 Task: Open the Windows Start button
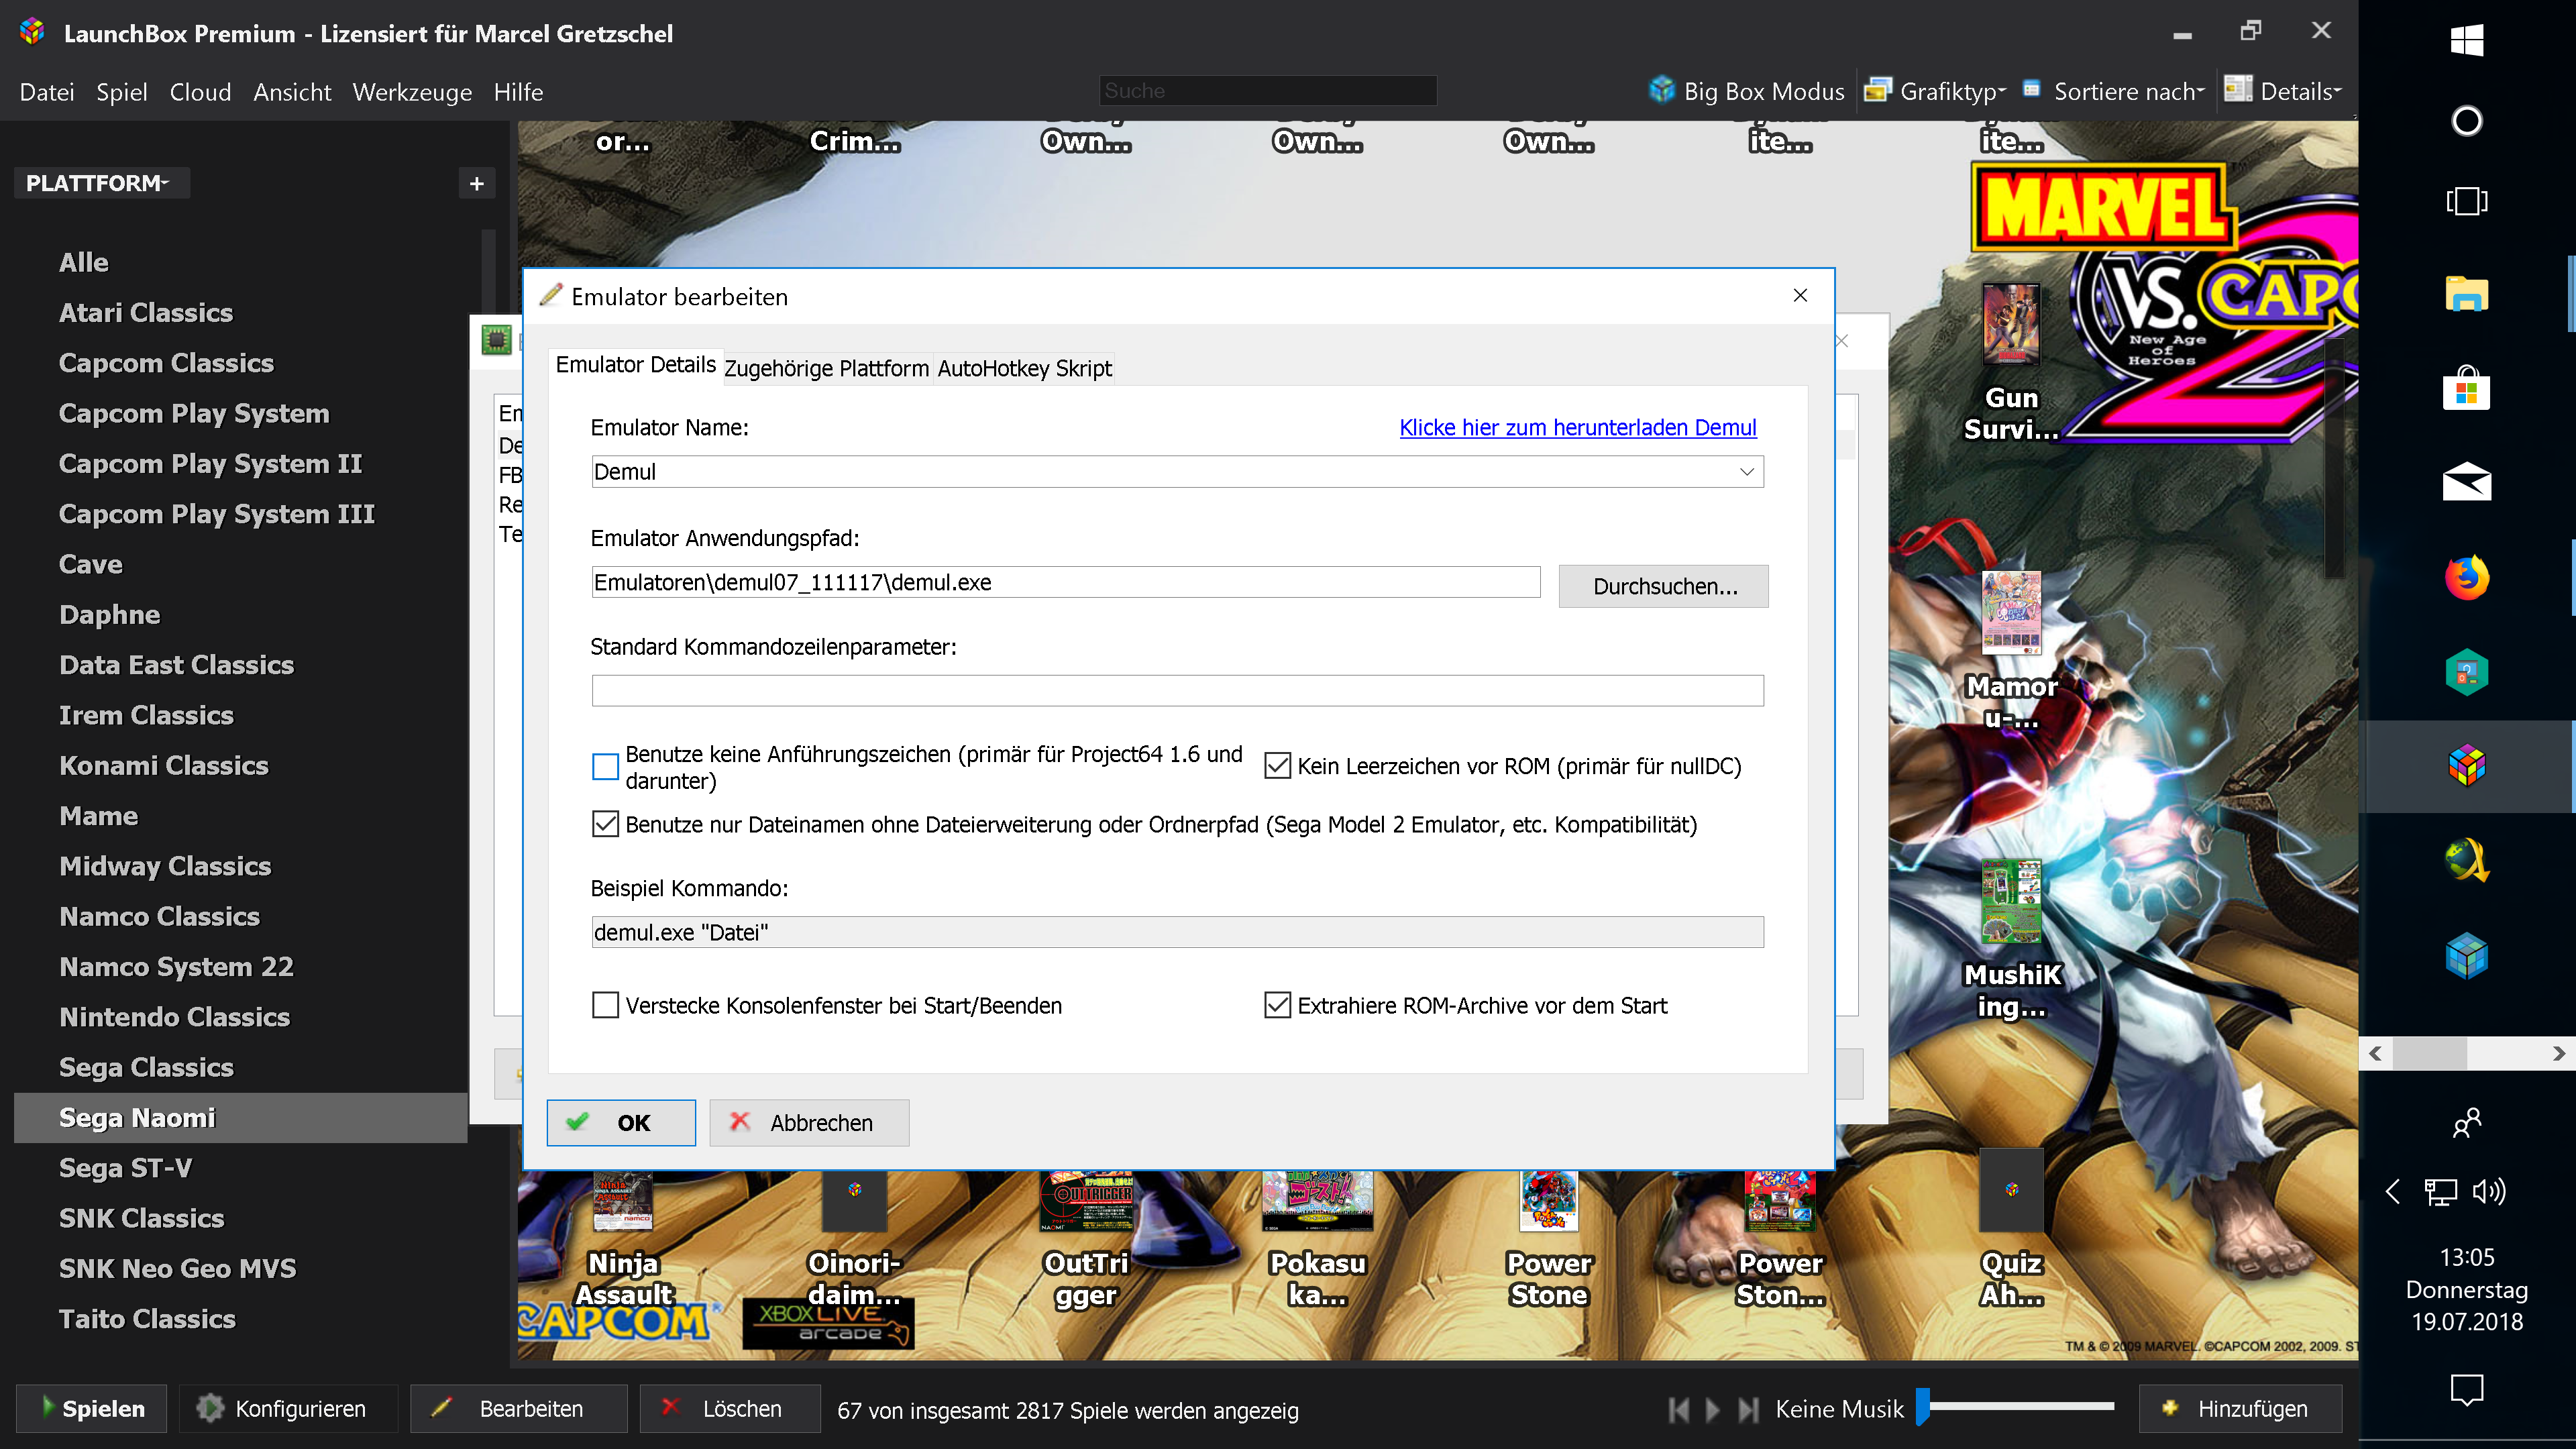click(2466, 40)
